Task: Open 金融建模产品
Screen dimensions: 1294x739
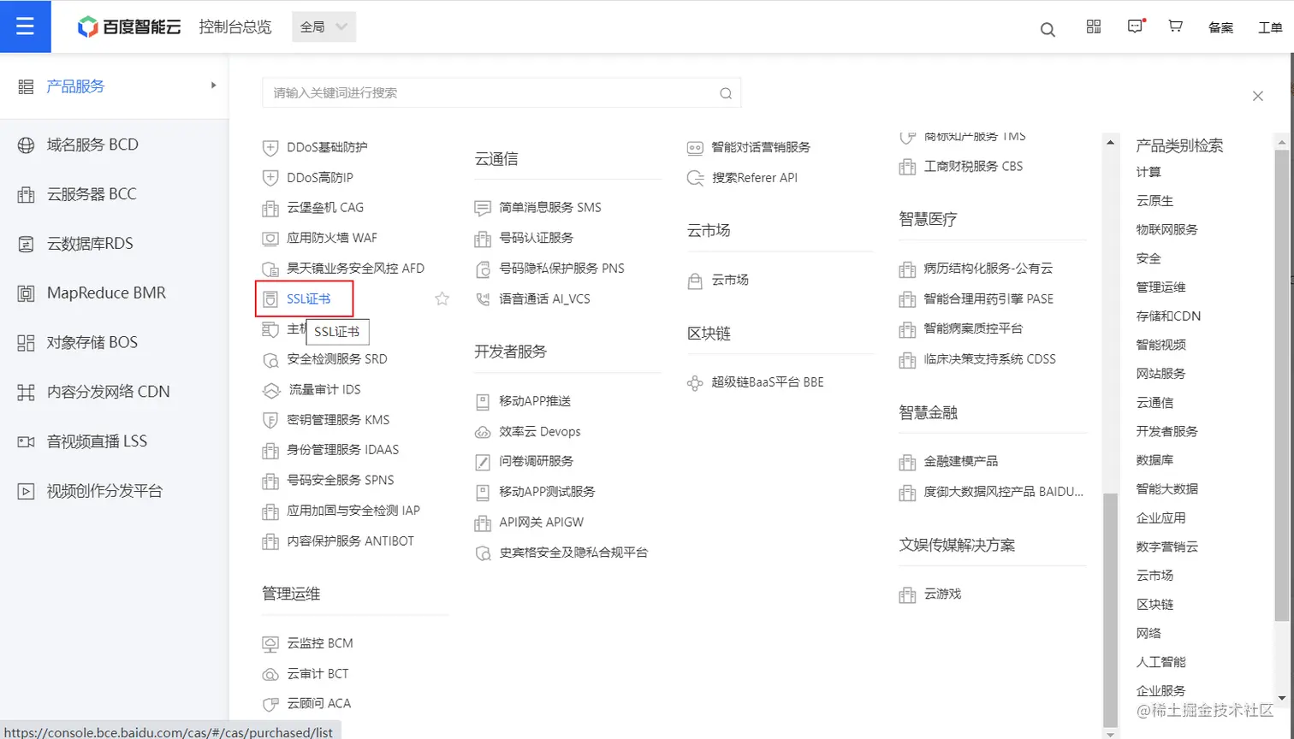Action: [961, 461]
